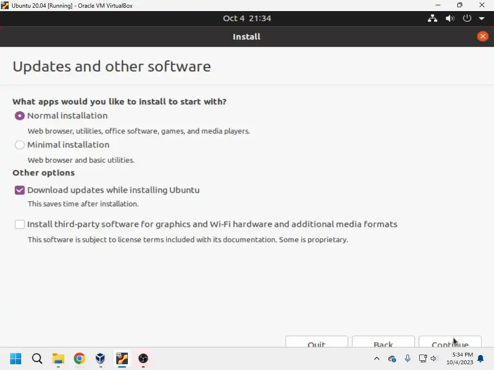
Task: Close the Install dialog with orange X
Action: click(482, 37)
